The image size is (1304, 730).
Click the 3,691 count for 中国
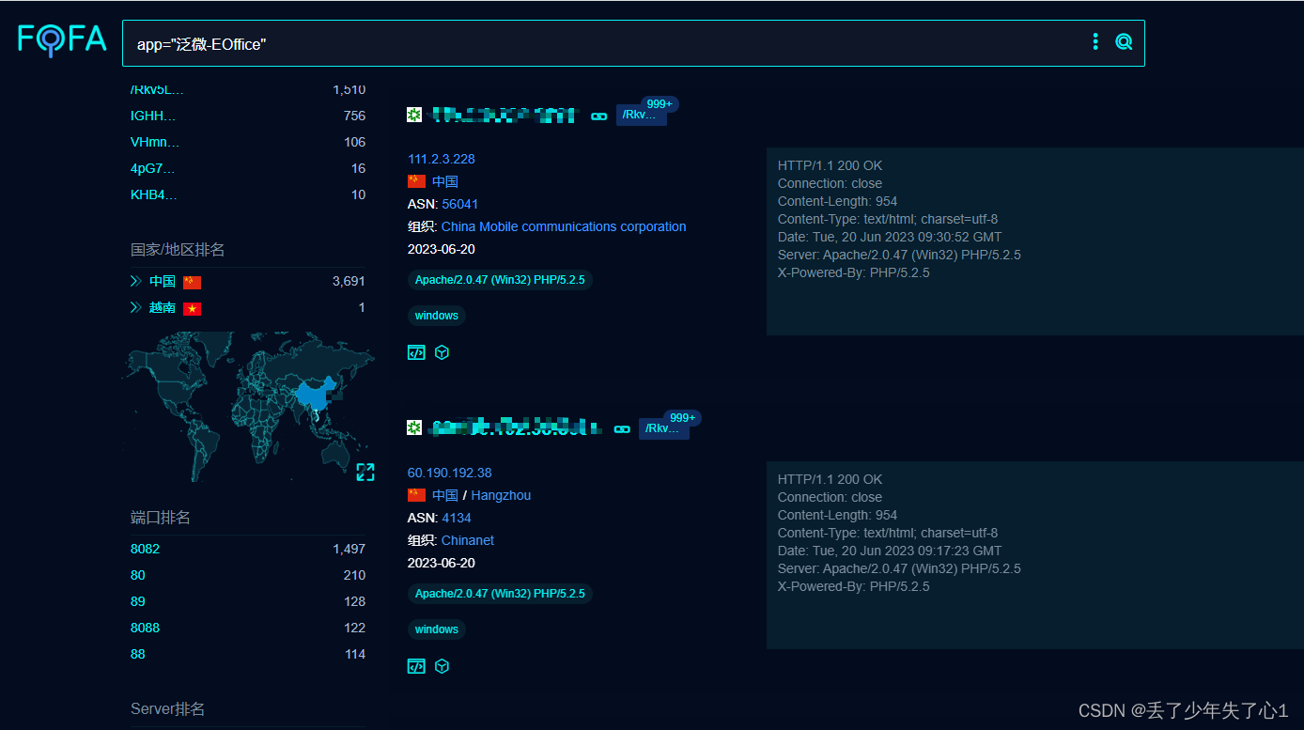(349, 281)
